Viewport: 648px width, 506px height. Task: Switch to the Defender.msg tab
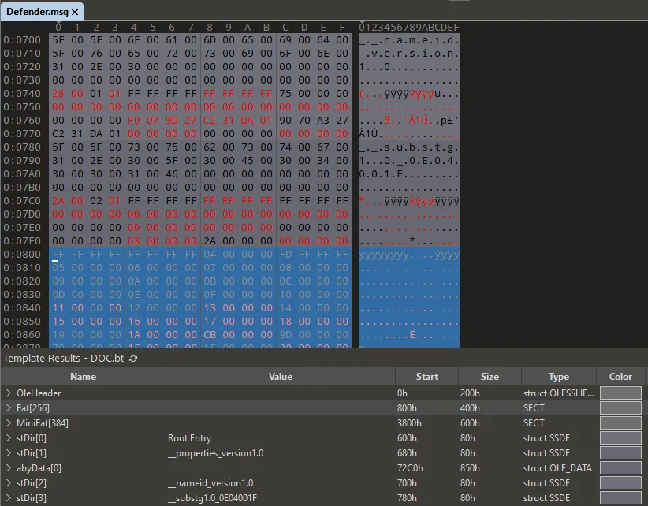[38, 12]
